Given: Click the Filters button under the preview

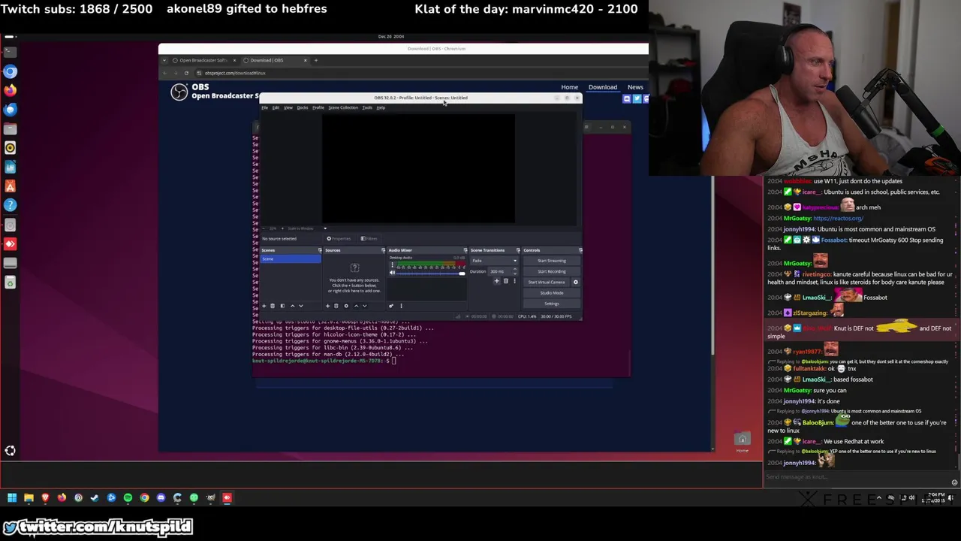Looking at the screenshot, I should [x=369, y=239].
